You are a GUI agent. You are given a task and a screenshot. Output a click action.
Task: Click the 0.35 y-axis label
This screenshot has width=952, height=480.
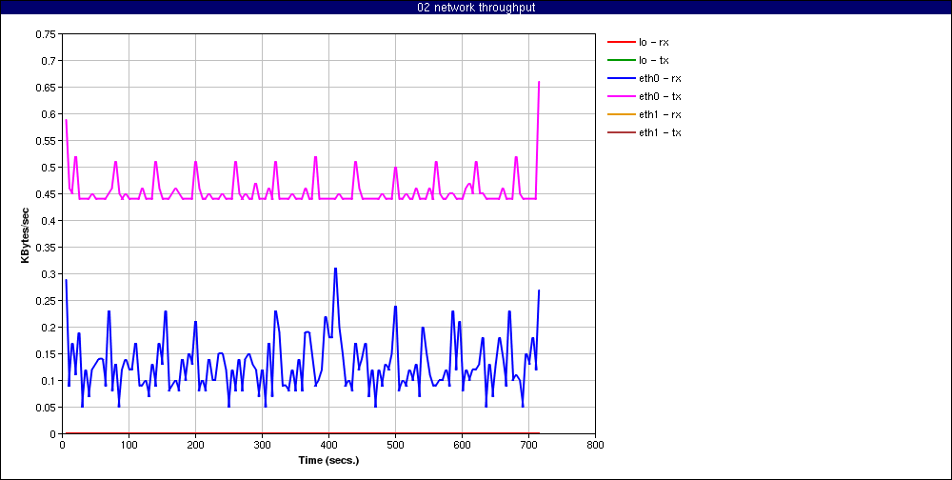tap(46, 248)
